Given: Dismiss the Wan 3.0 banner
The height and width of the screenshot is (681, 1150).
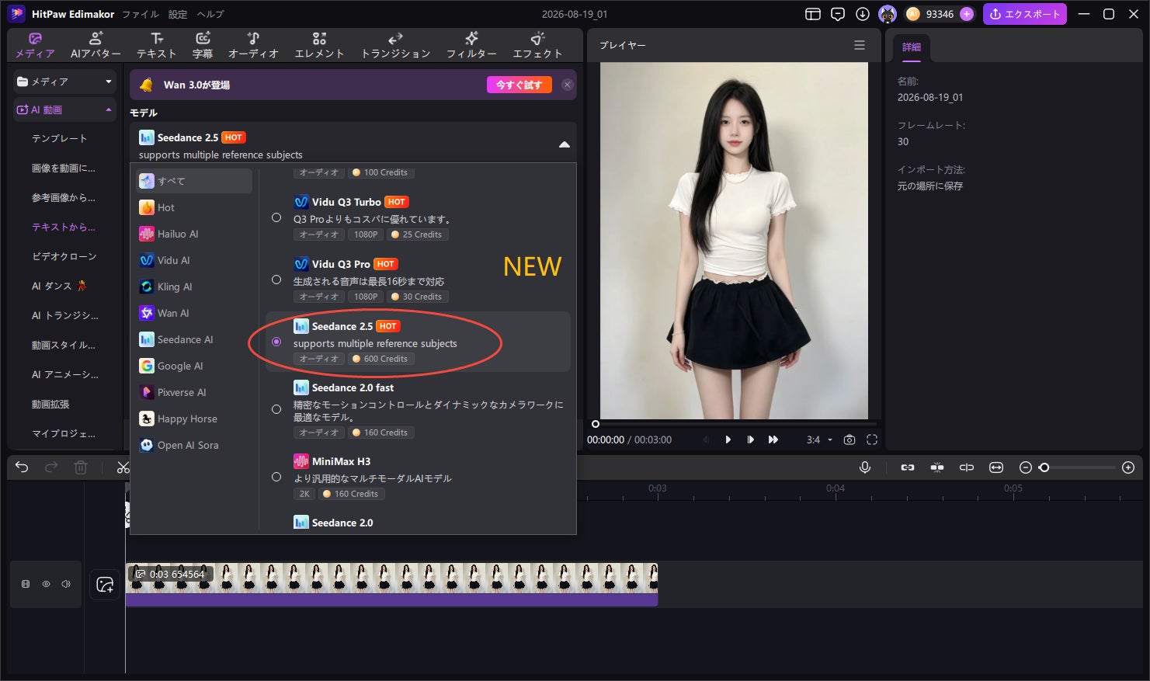Looking at the screenshot, I should tap(568, 85).
